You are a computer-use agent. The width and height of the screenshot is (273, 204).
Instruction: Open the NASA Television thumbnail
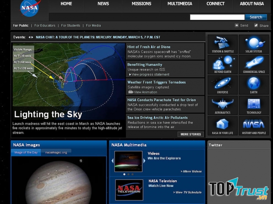pos(129,189)
